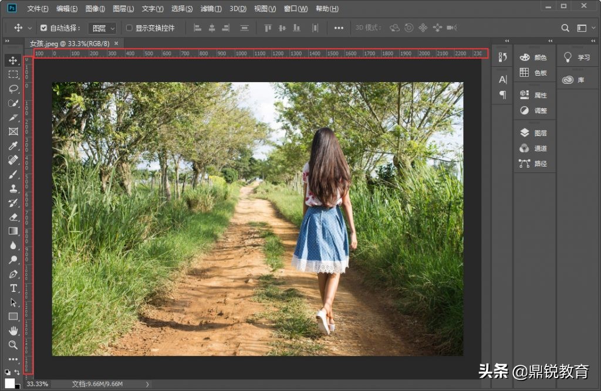Open the 图层 panel
601x391 pixels.
click(x=534, y=133)
